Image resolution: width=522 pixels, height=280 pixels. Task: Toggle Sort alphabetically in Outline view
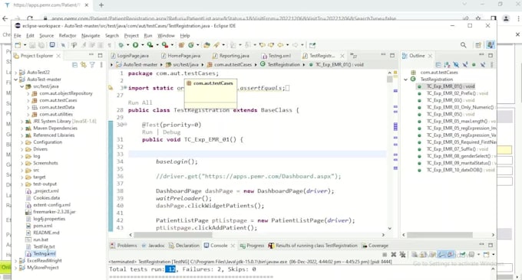point(447,65)
